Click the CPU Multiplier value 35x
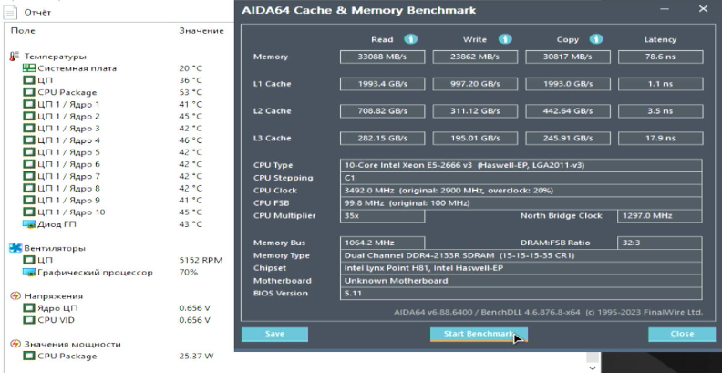This screenshot has width=722, height=373. click(382, 215)
